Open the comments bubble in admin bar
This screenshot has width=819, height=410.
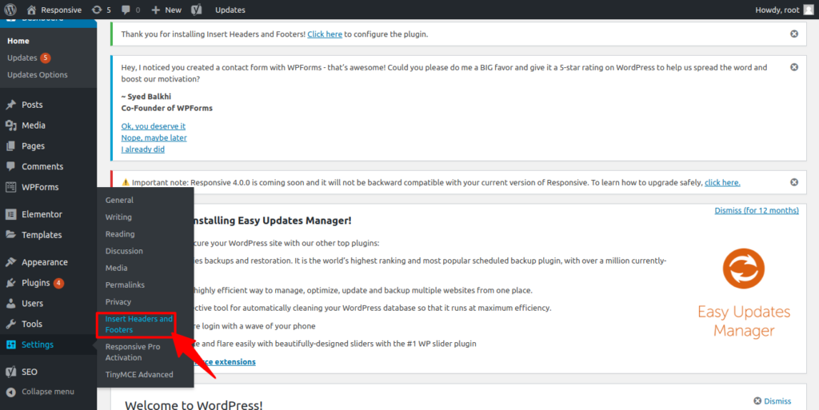(130, 10)
